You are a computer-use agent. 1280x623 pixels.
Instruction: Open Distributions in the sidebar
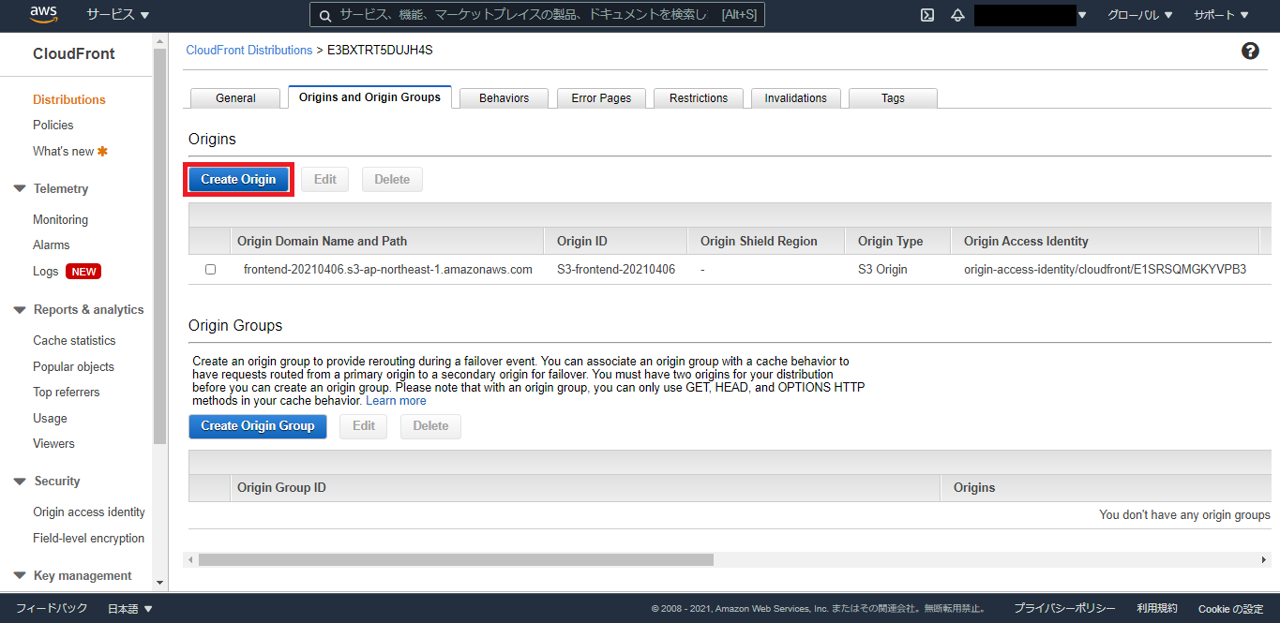click(x=69, y=100)
